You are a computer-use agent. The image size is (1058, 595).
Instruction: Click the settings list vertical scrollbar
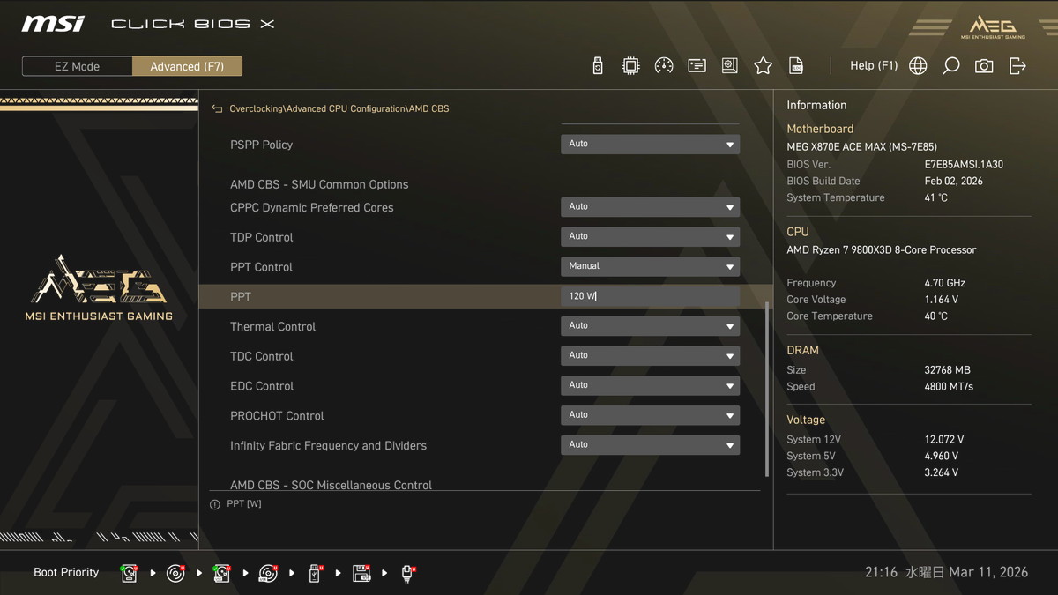766,388
